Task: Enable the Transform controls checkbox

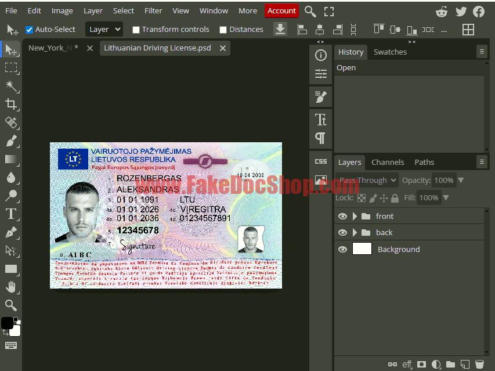Action: coord(136,30)
